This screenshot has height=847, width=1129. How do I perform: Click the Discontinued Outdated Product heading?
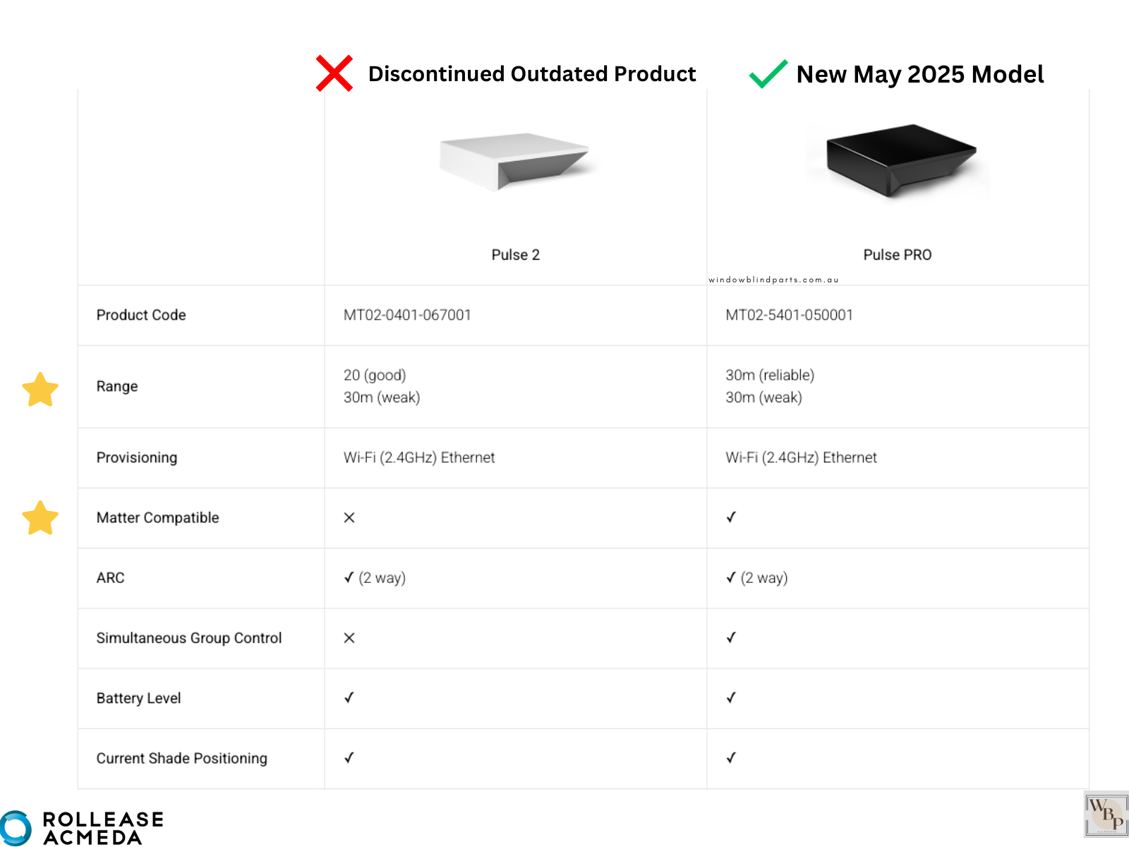click(x=532, y=74)
